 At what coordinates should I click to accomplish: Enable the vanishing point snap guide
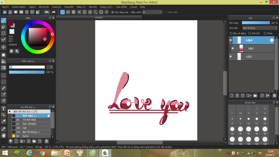click(79, 12)
